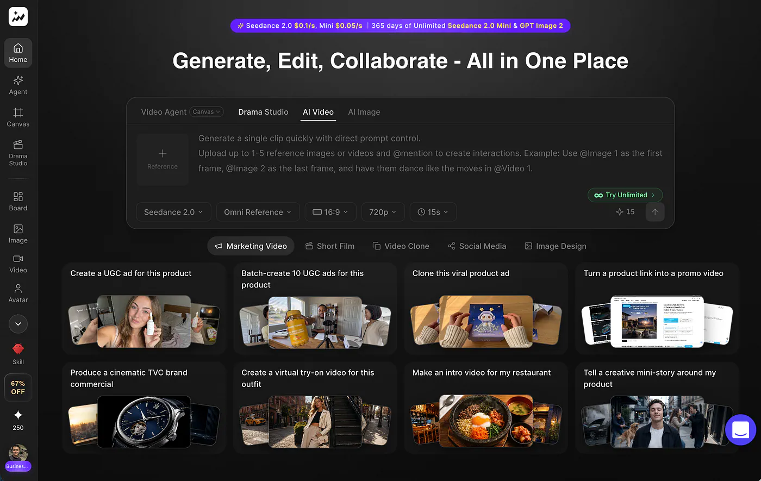The width and height of the screenshot is (761, 481).
Task: Click the app logo in sidebar
Action: (18, 16)
